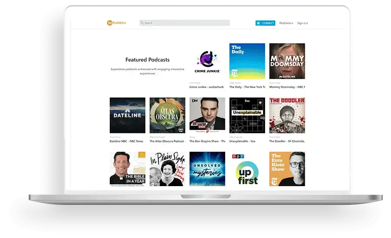
Task: Open The Bible in a Year cover
Action: (128, 169)
